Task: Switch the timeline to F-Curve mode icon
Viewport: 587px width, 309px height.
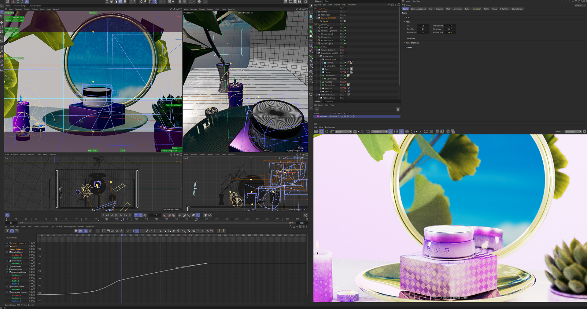Action: coord(12,231)
